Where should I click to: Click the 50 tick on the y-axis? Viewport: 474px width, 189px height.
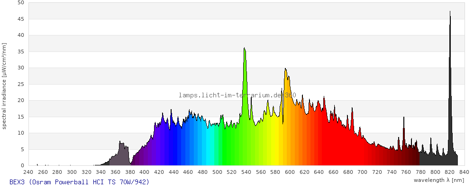(x=20, y=3)
